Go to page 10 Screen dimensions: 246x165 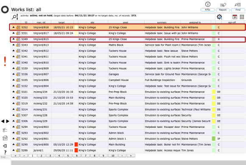click(x=113, y=156)
